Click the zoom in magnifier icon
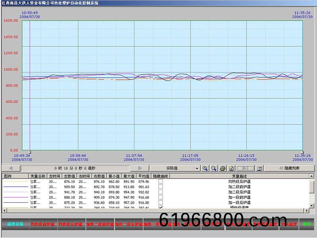Viewport: 317px width, 238px height. pos(205,168)
